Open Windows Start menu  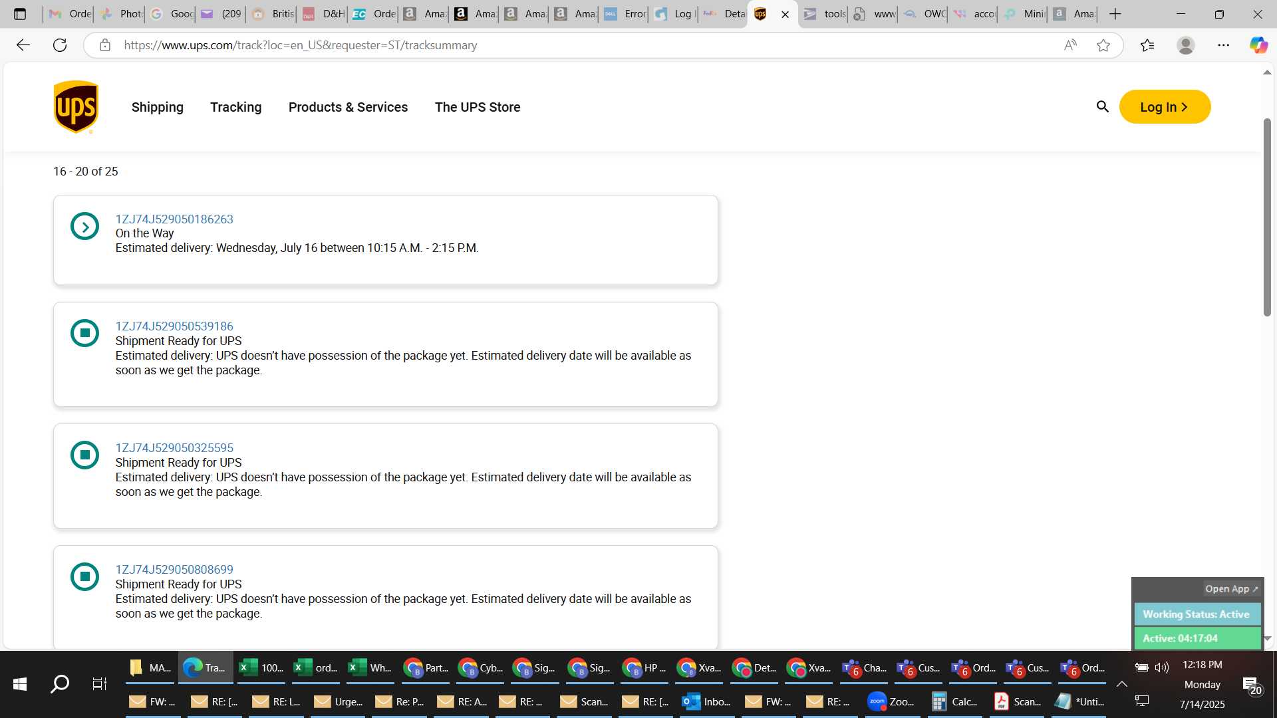tap(20, 683)
